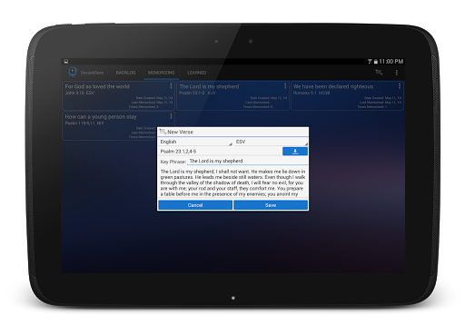Tap the New Verse dialog title icon
The image size is (465, 335).
click(163, 132)
